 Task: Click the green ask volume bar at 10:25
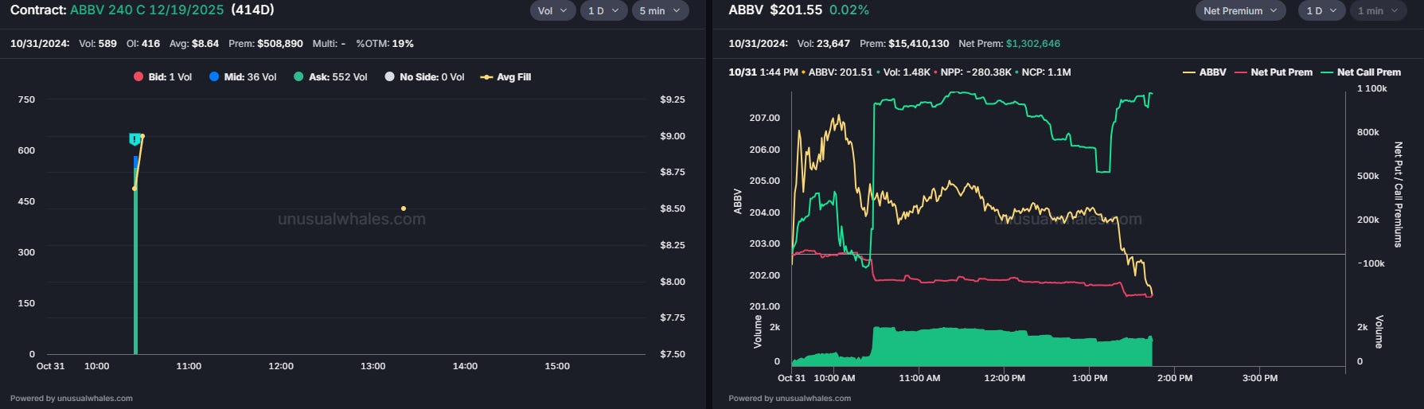[135, 263]
